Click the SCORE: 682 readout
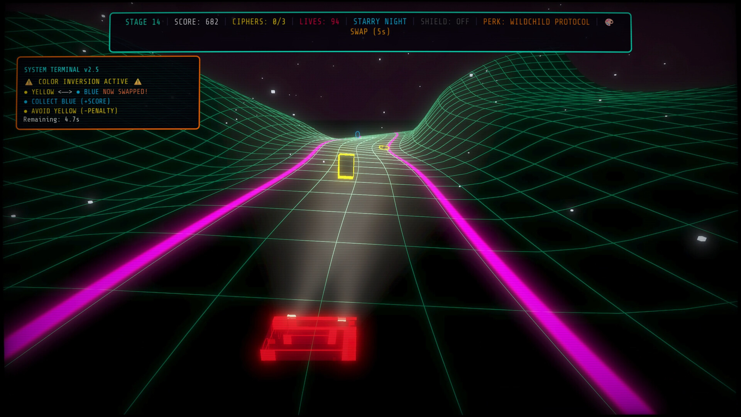This screenshot has height=417, width=741. 196,22
